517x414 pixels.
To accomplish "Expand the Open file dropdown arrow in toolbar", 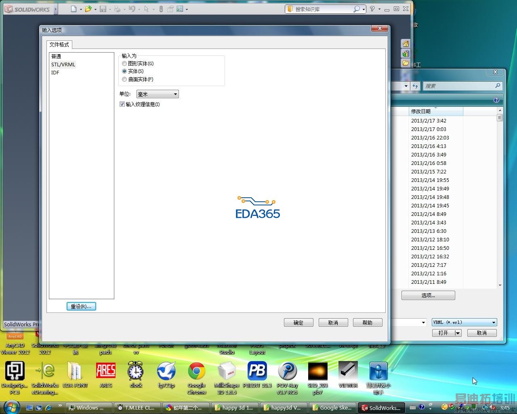I will click(x=95, y=9).
